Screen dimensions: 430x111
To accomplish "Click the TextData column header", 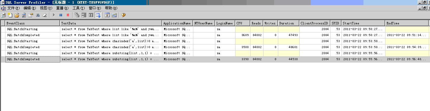I will (x=111, y=23).
